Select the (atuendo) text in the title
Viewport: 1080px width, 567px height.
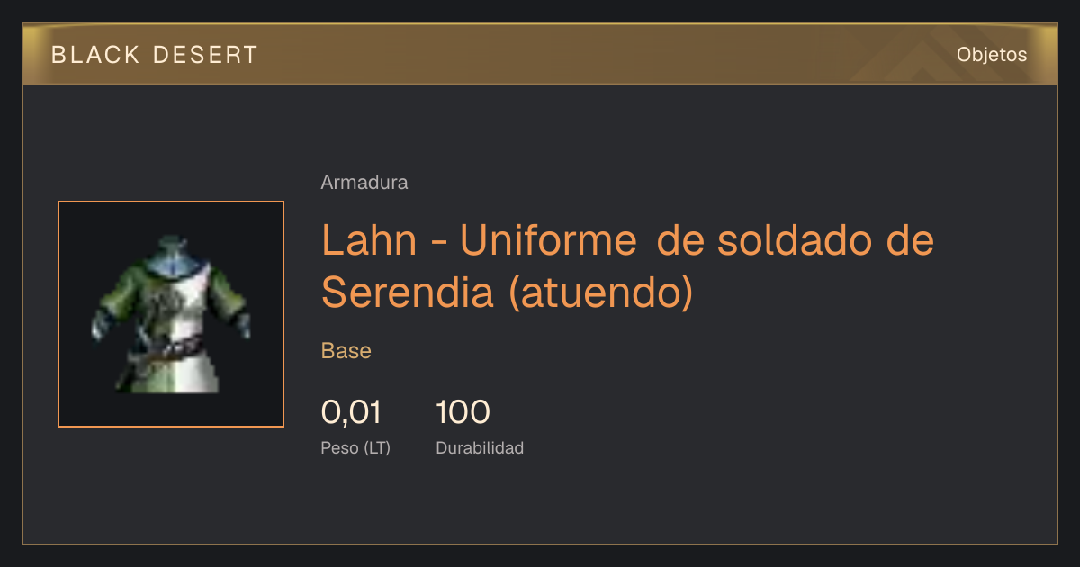601,293
